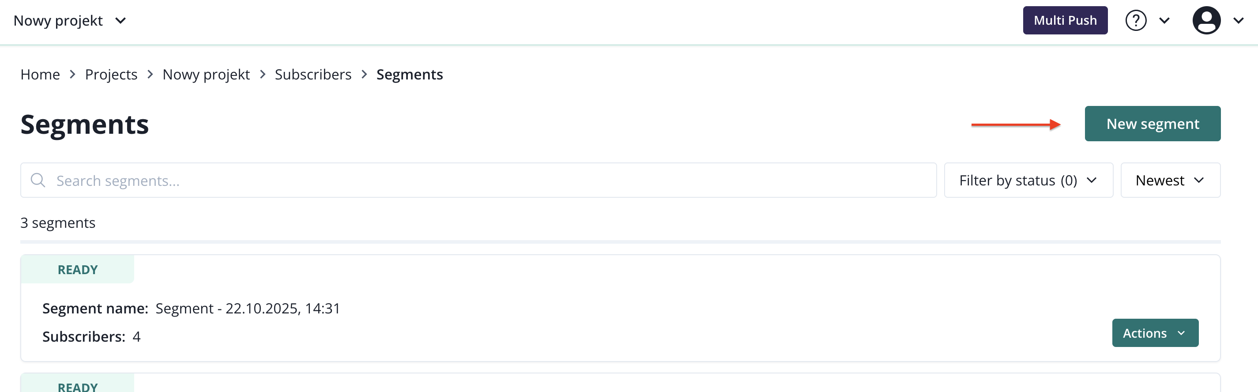The image size is (1258, 392).
Task: Open Actions menu for first segment
Action: pyautogui.click(x=1154, y=333)
